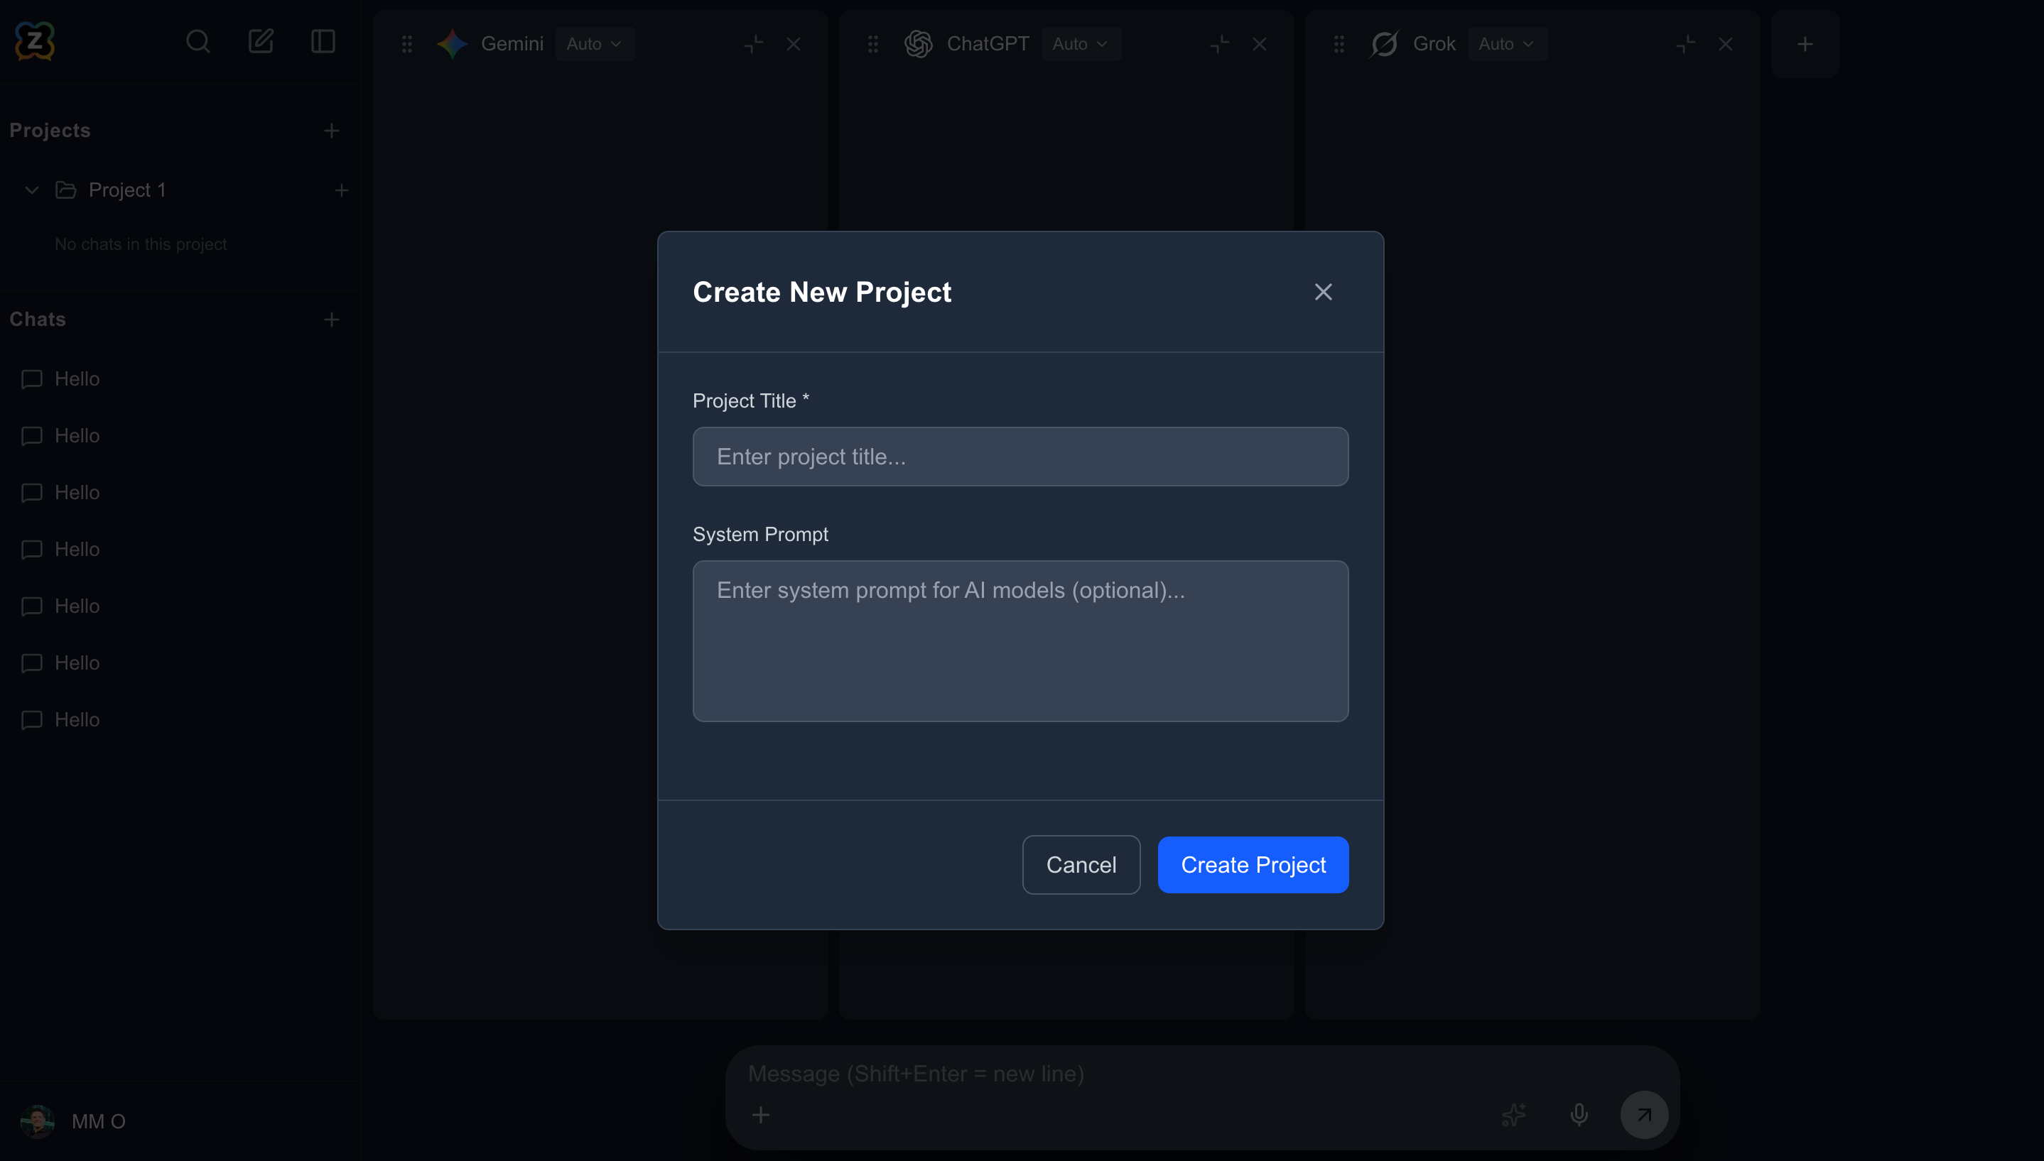
Task: Open the ChatGPT Auto model dropdown
Action: tap(1080, 44)
